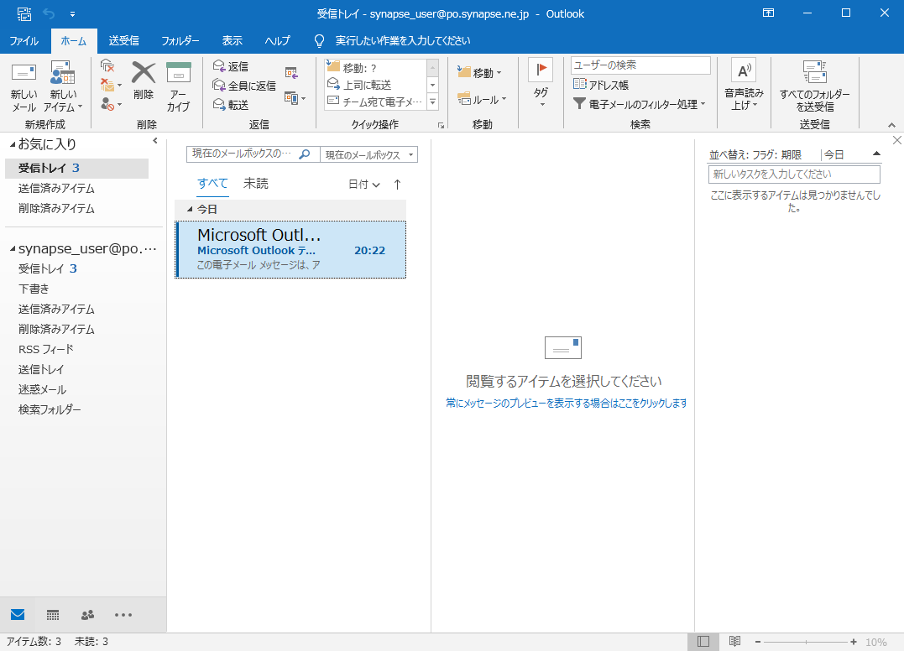Viewport: 904px width, 651px height.
Task: Open the Microsoft Outlook message at 20:22
Action: [291, 249]
